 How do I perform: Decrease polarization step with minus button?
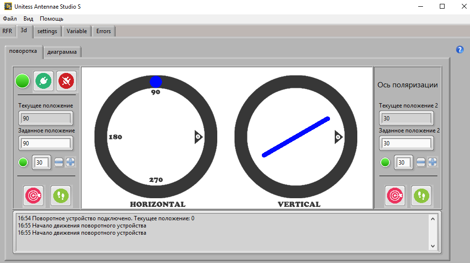[x=421, y=162]
